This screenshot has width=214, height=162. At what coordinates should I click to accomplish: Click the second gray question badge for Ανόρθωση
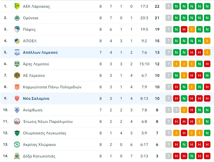coord(176,110)
